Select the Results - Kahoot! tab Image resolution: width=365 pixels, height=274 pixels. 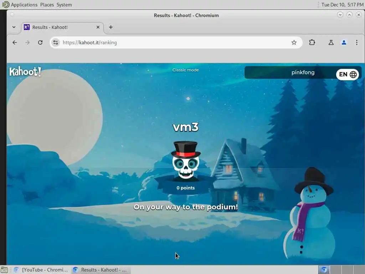[62, 27]
